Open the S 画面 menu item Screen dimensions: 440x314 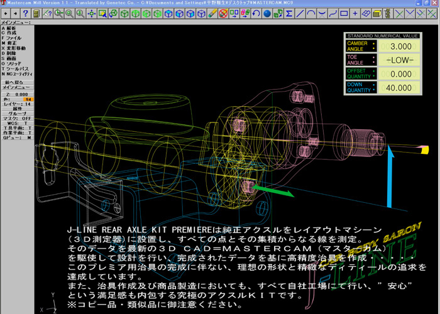pos(9,58)
